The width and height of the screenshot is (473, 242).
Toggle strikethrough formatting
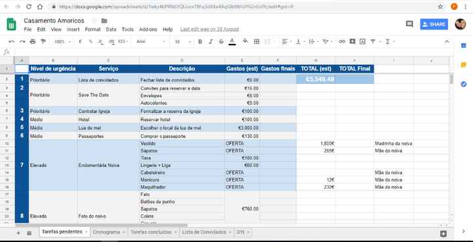221,41
